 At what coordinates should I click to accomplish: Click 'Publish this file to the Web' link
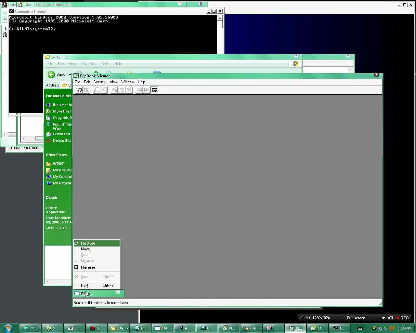click(x=62, y=126)
